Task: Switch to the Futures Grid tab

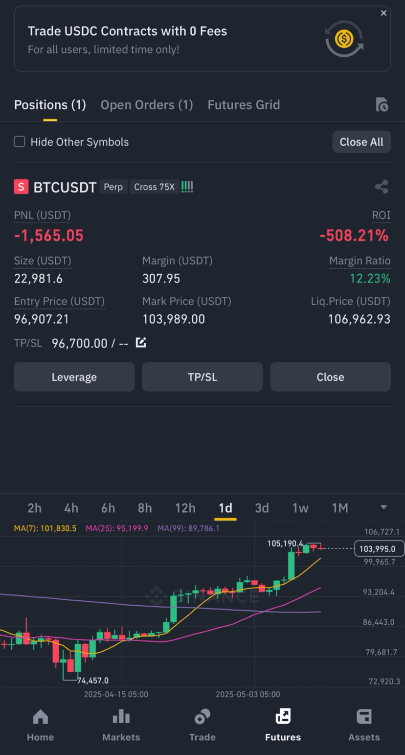Action: (244, 105)
